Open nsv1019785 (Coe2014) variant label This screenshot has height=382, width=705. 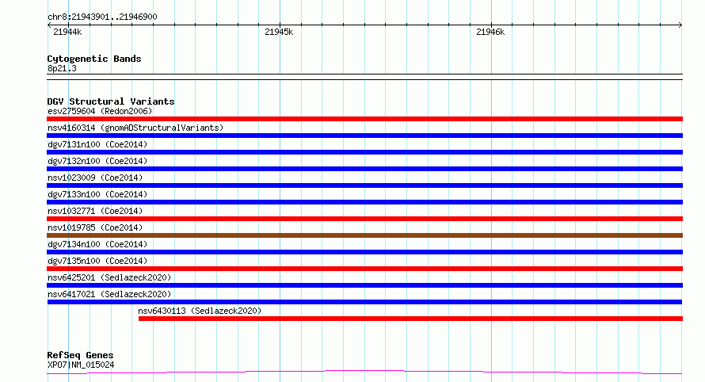click(x=95, y=227)
